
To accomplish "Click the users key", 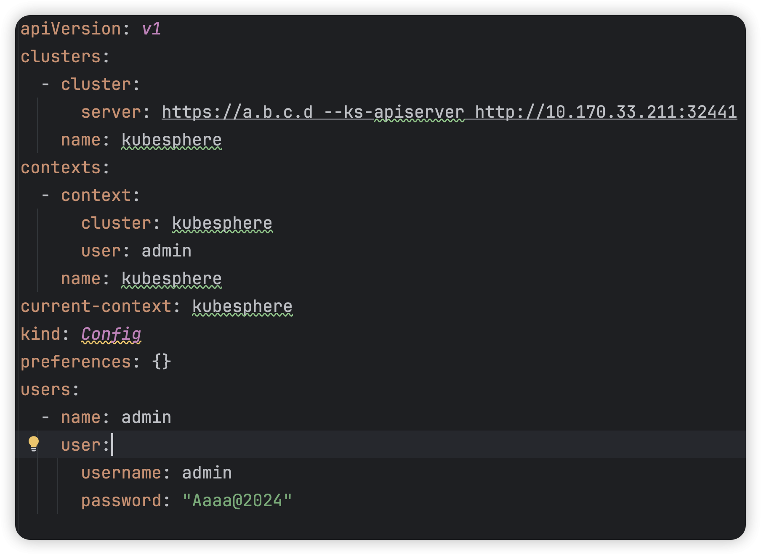I will tap(45, 390).
